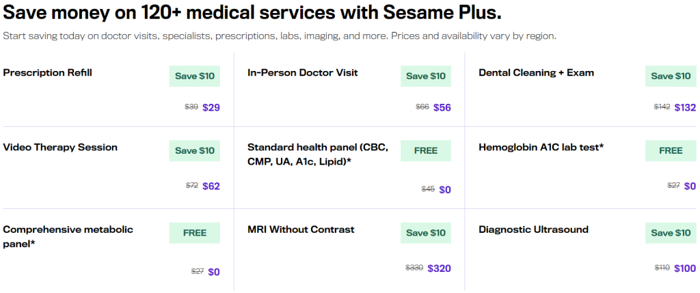Open Dental Cleaning + Exam listing

[x=536, y=72]
